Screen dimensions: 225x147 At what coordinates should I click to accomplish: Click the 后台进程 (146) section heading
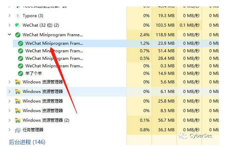pos(27,142)
